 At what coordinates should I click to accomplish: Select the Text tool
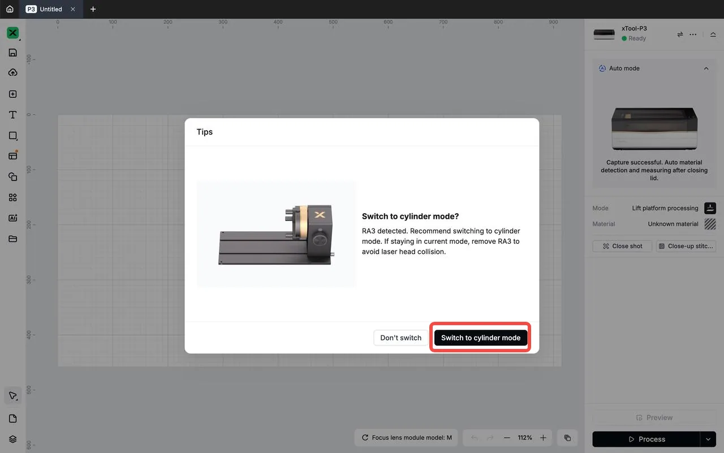click(12, 115)
